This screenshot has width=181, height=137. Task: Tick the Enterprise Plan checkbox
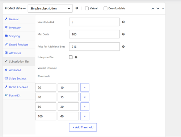(71, 57)
